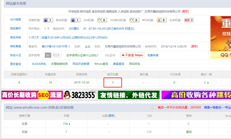
Task: Click review time 2018/12/14 3:28:39
Action: click(174, 47)
